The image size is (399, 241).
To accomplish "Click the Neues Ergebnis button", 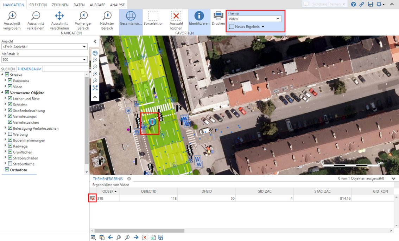I will tap(247, 27).
